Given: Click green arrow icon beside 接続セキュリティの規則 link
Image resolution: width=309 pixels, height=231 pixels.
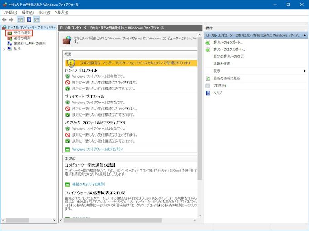Looking at the screenshot, I should click(67, 185).
